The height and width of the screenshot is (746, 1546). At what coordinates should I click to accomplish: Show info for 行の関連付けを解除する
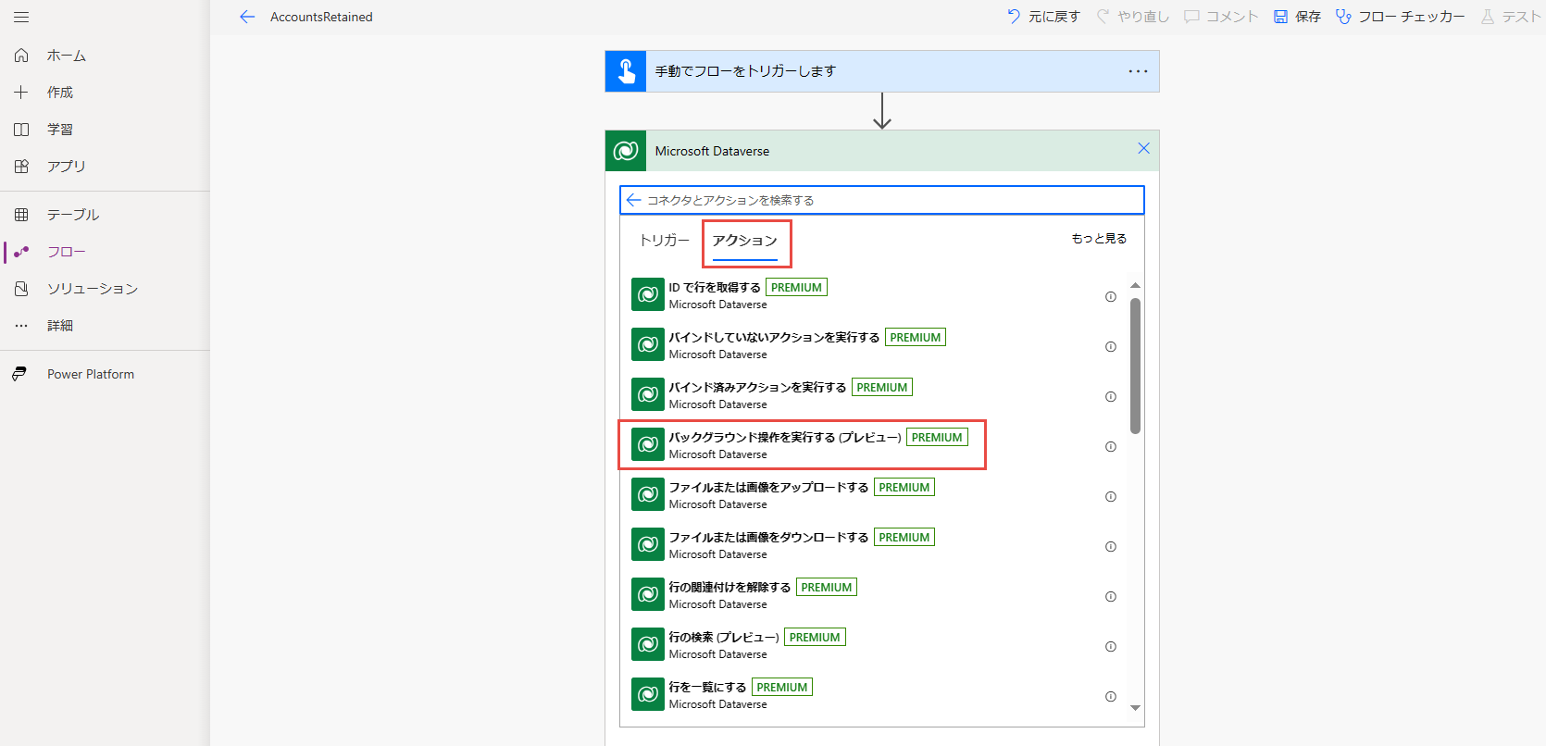(1111, 597)
